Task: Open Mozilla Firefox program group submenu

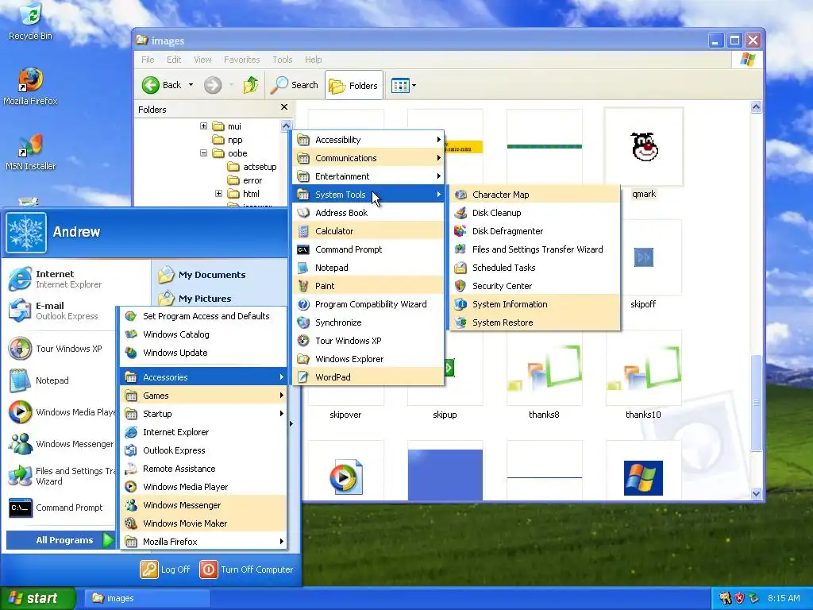Action: 203,542
